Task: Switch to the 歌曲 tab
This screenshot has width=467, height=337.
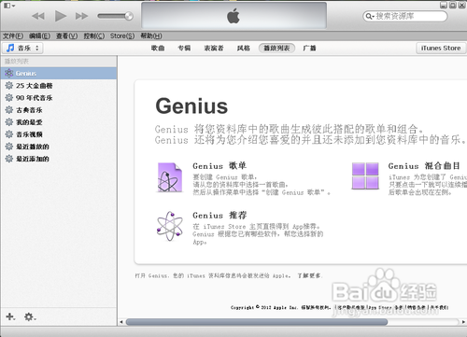Action: pos(158,48)
